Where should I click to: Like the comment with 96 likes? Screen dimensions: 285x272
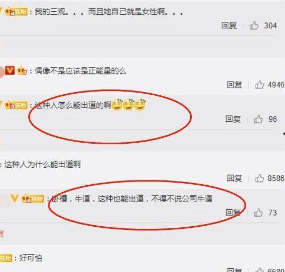click(x=258, y=119)
